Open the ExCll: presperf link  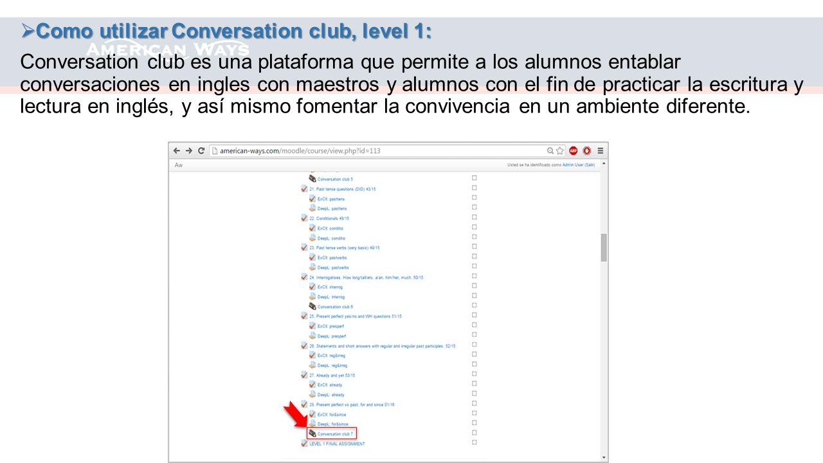[332, 326]
